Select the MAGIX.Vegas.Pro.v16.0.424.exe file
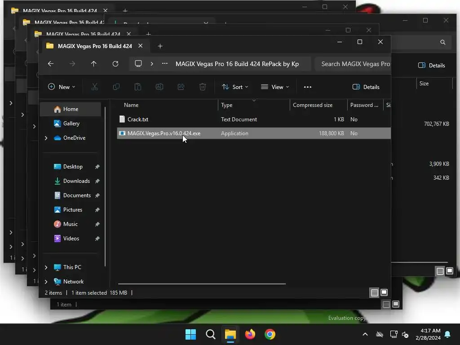Viewport: 460px width, 345px height. (253, 133)
